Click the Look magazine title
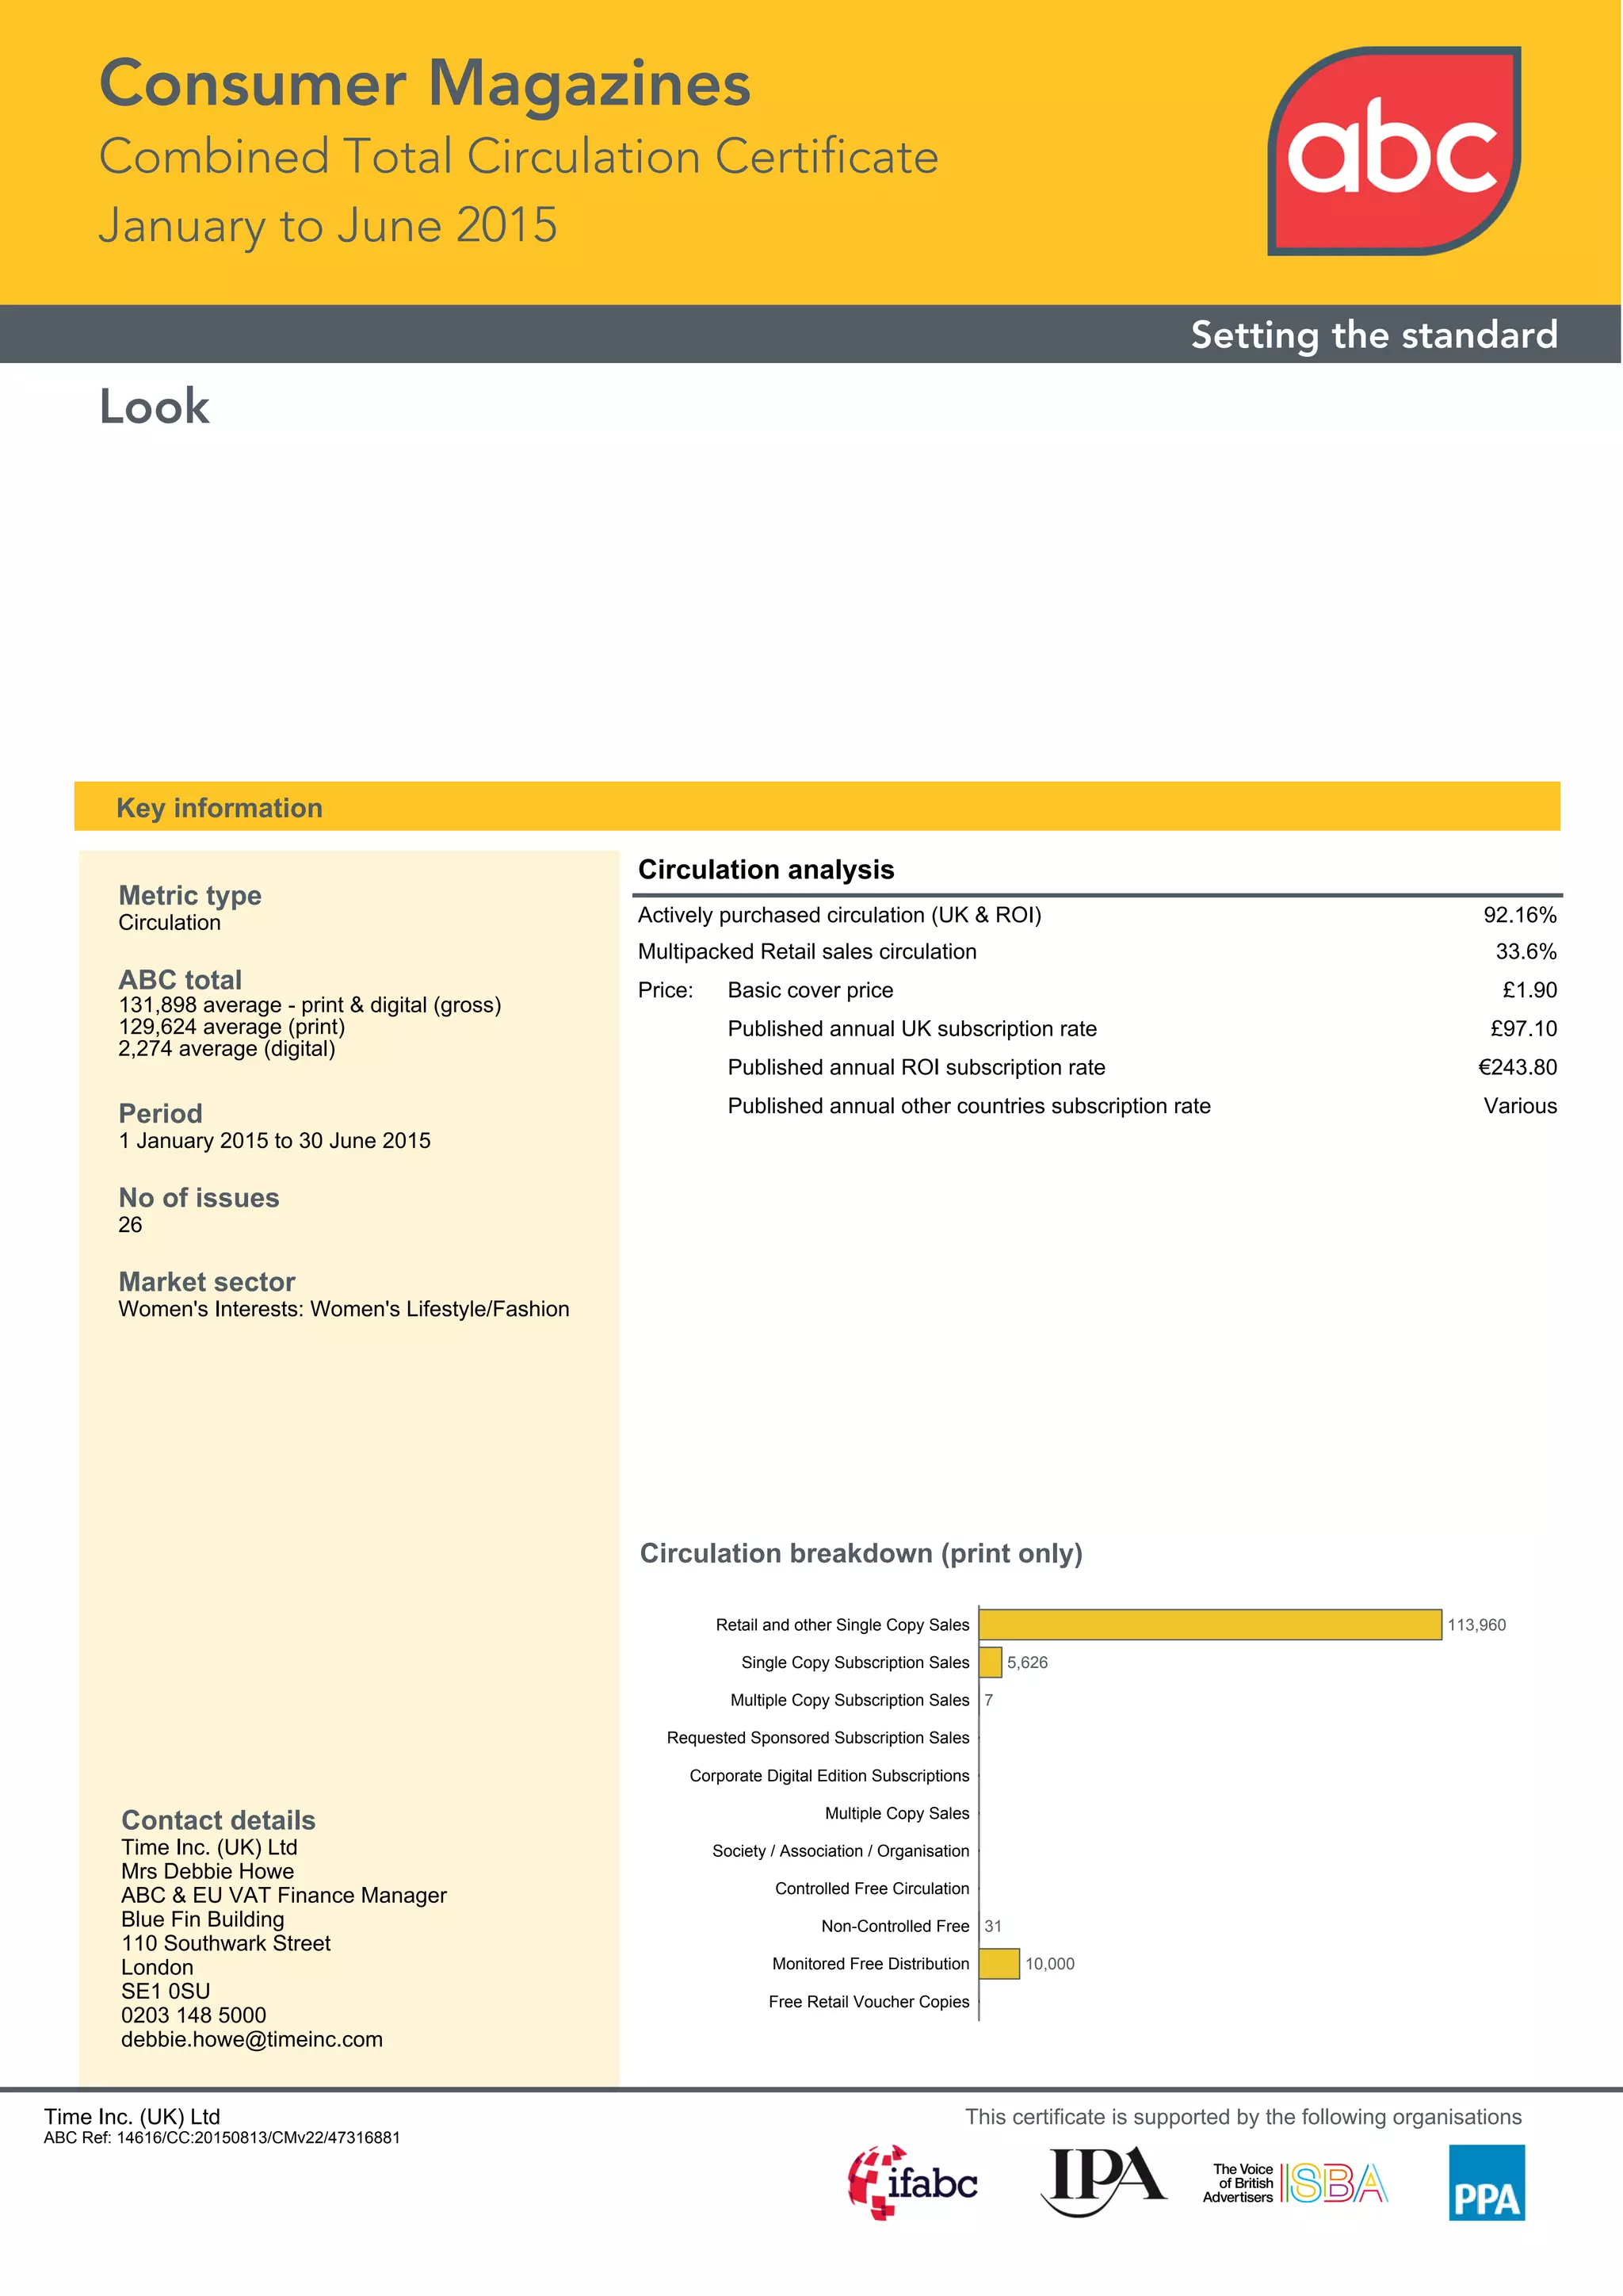1623x2296 pixels. coord(154,407)
